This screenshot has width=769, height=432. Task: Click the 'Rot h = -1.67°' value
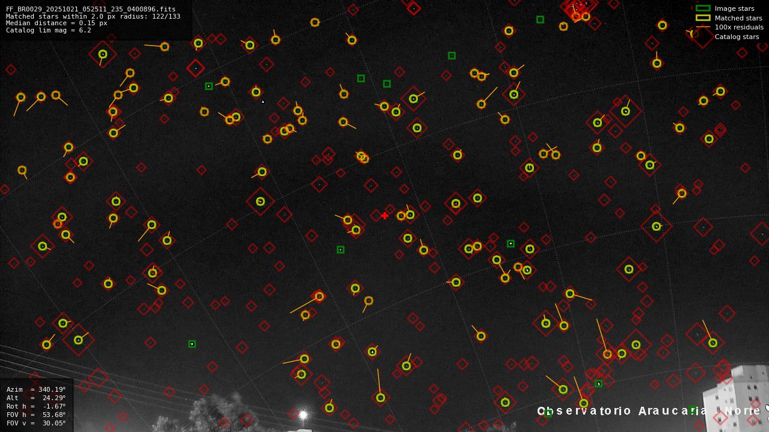(x=36, y=406)
